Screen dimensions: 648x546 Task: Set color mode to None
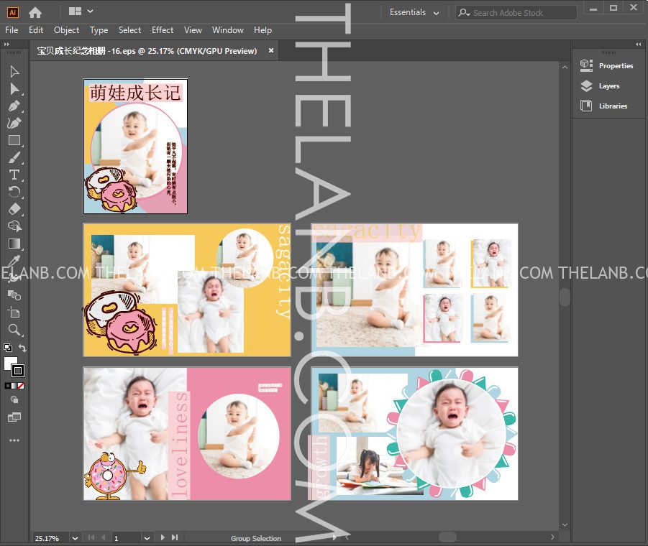tap(21, 386)
